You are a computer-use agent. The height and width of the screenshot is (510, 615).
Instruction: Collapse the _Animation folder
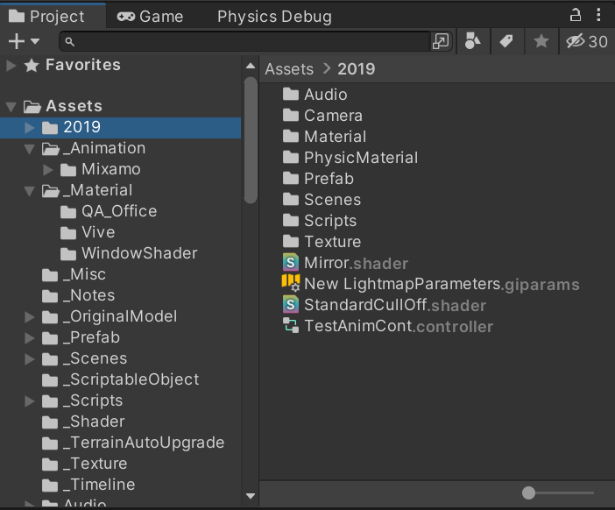click(x=30, y=149)
